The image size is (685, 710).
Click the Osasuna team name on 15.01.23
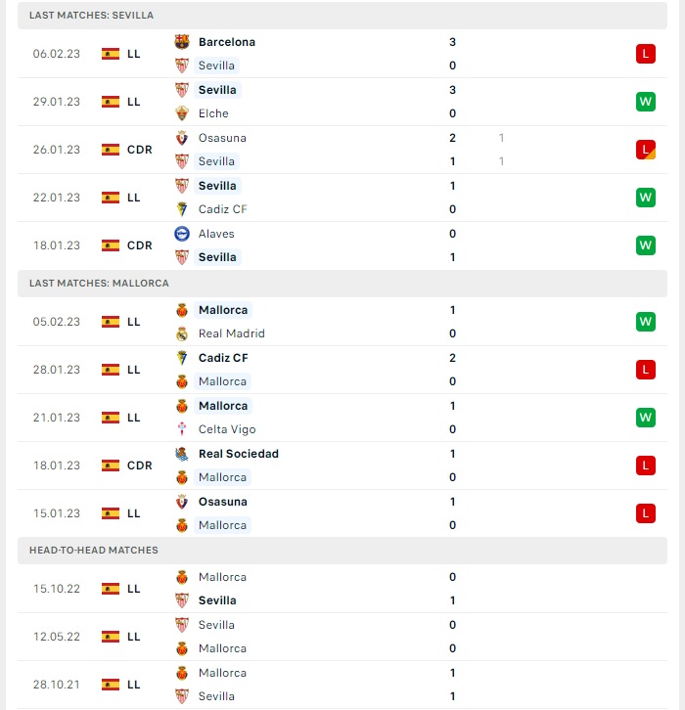coord(223,502)
